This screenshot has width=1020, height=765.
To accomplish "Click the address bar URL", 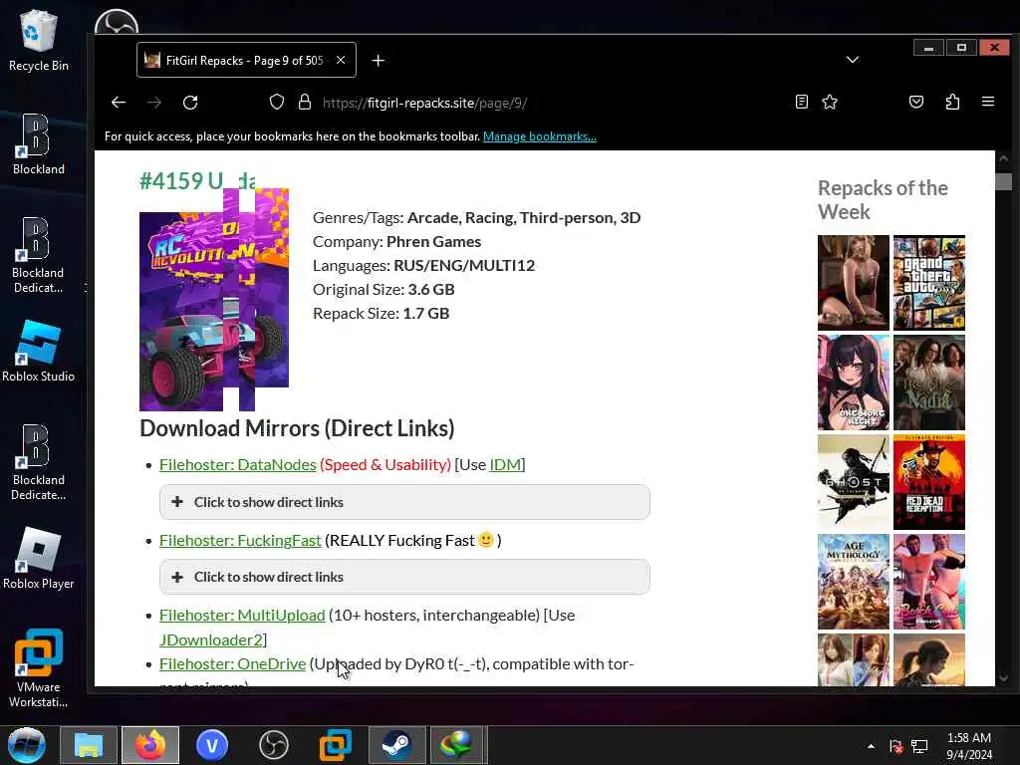I will point(424,103).
